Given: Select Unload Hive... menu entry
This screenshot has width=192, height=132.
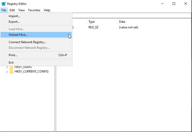Looking at the screenshot, I should [36, 35].
